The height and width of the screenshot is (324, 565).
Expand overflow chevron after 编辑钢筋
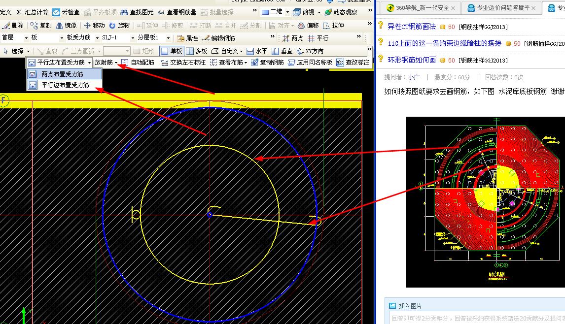pos(273,36)
